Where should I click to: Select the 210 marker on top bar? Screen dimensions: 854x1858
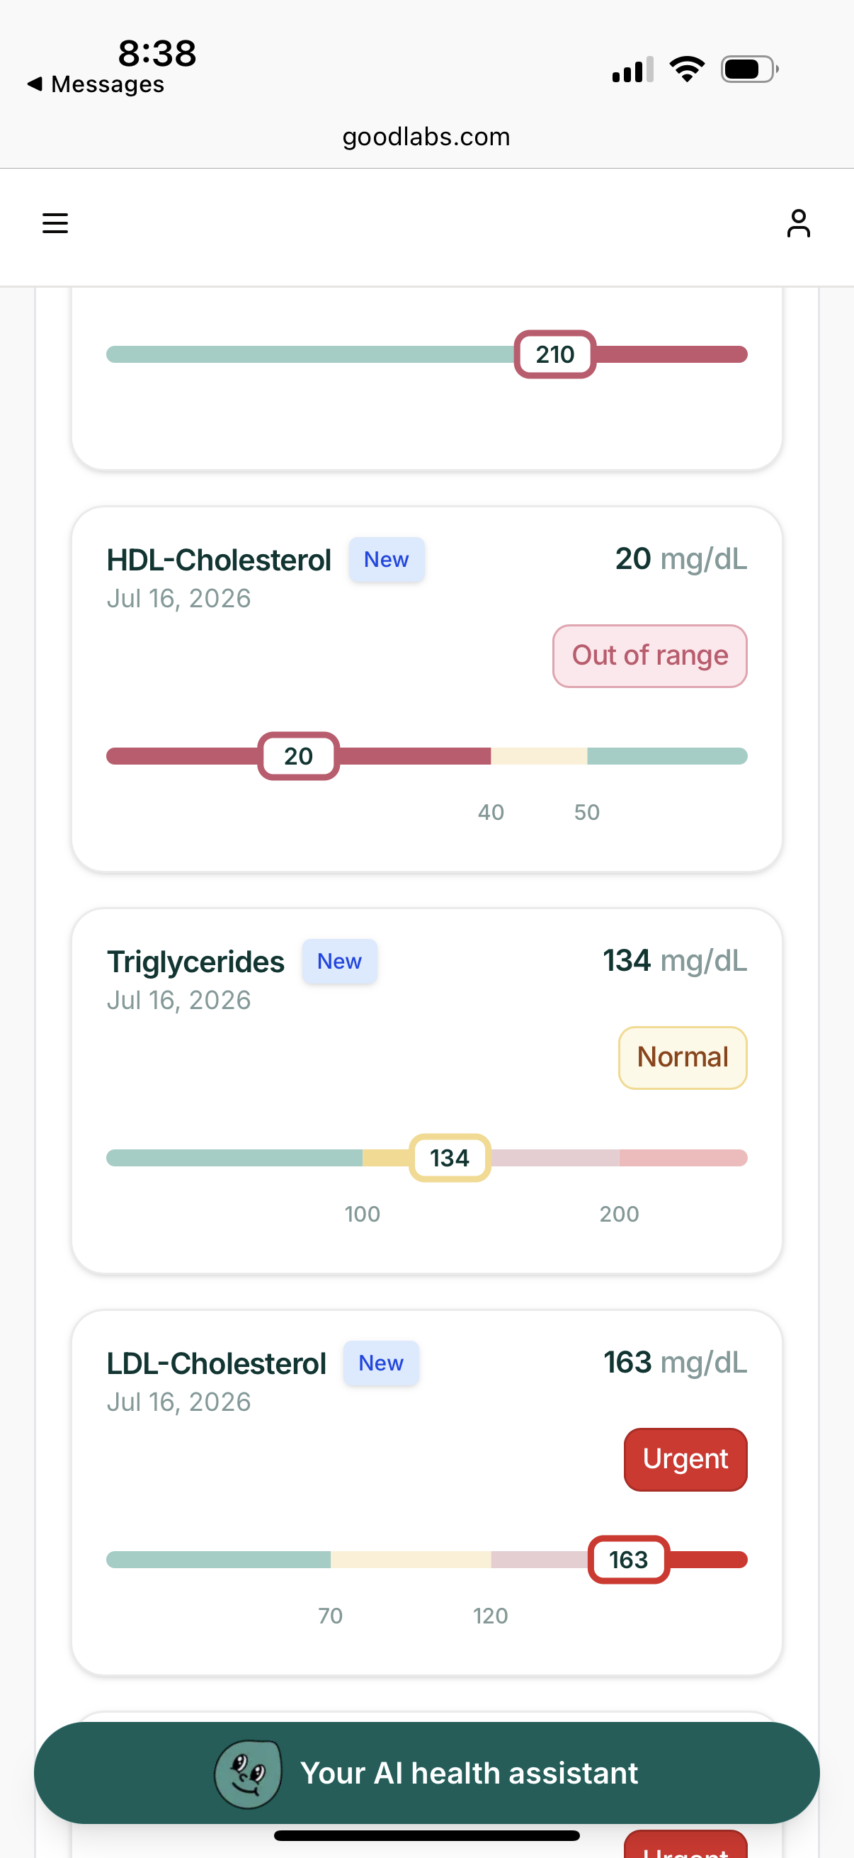pos(555,354)
